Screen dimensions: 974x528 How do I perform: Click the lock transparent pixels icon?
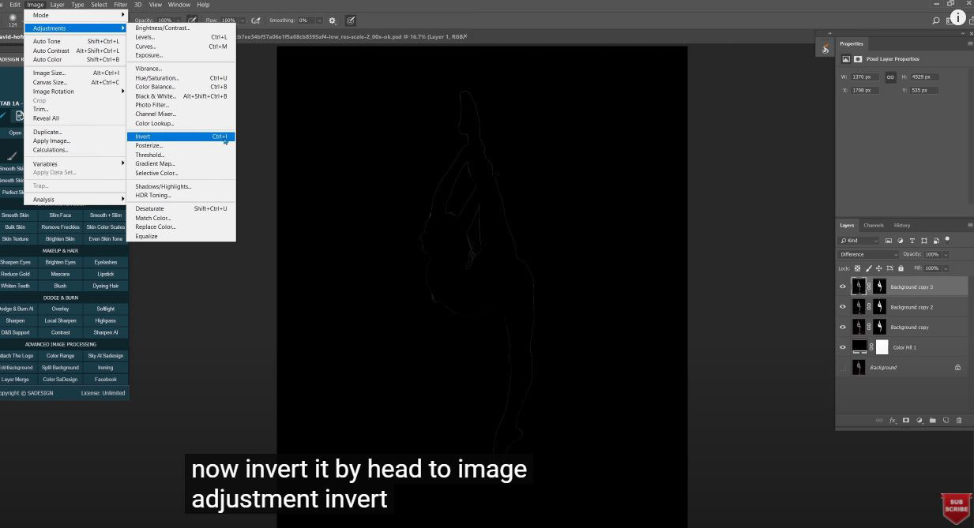pyautogui.click(x=858, y=268)
